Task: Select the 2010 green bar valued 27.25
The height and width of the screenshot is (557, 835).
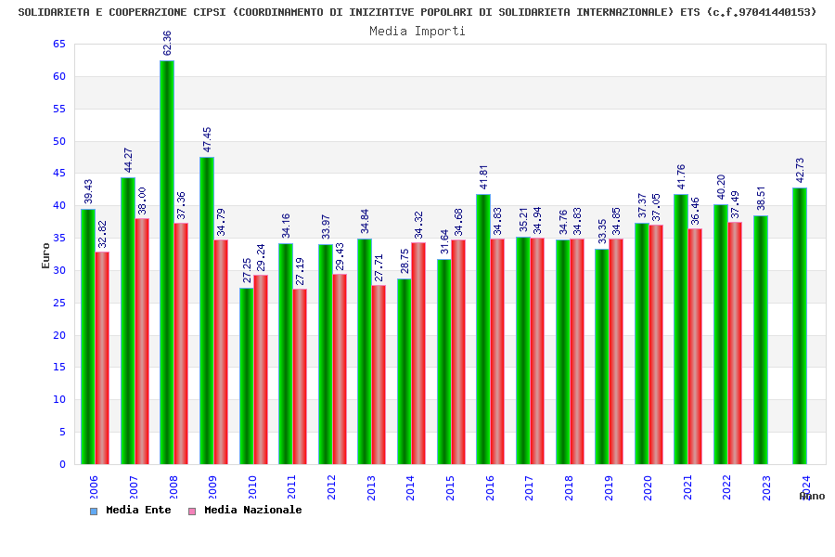Action: point(246,376)
